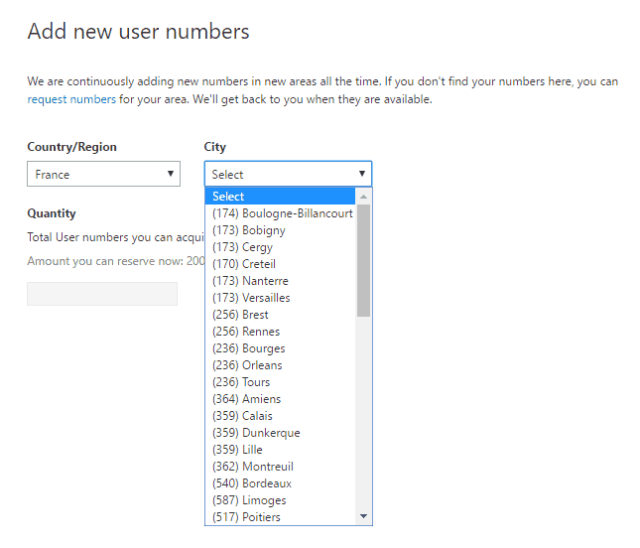Viewport: 640px width, 548px height.
Task: Choose the highlighted Select option in list
Action: 281,197
